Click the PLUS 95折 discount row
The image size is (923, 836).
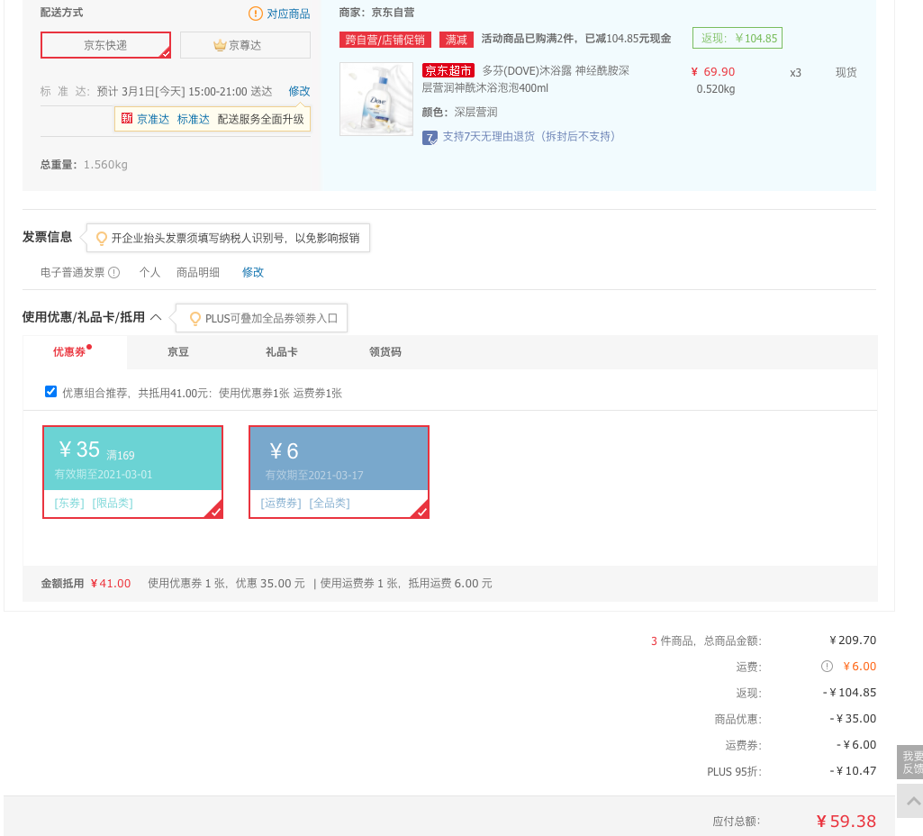792,771
